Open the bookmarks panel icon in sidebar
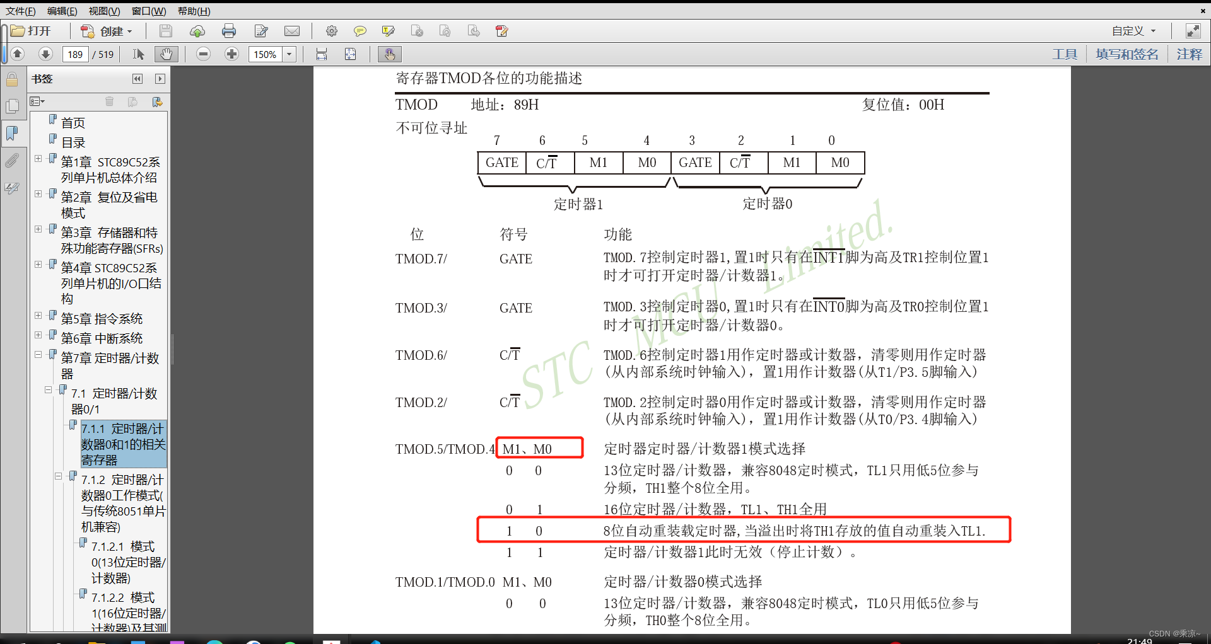Viewport: 1211px width, 644px height. pos(12,133)
